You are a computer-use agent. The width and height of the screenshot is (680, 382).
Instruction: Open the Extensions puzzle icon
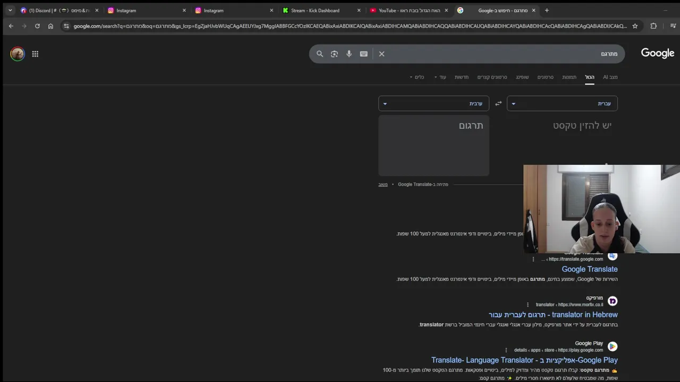point(653,26)
